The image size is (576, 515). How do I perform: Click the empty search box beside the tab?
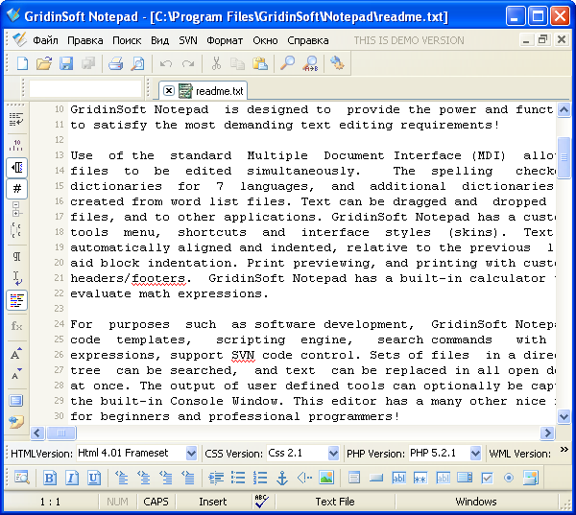pos(85,89)
